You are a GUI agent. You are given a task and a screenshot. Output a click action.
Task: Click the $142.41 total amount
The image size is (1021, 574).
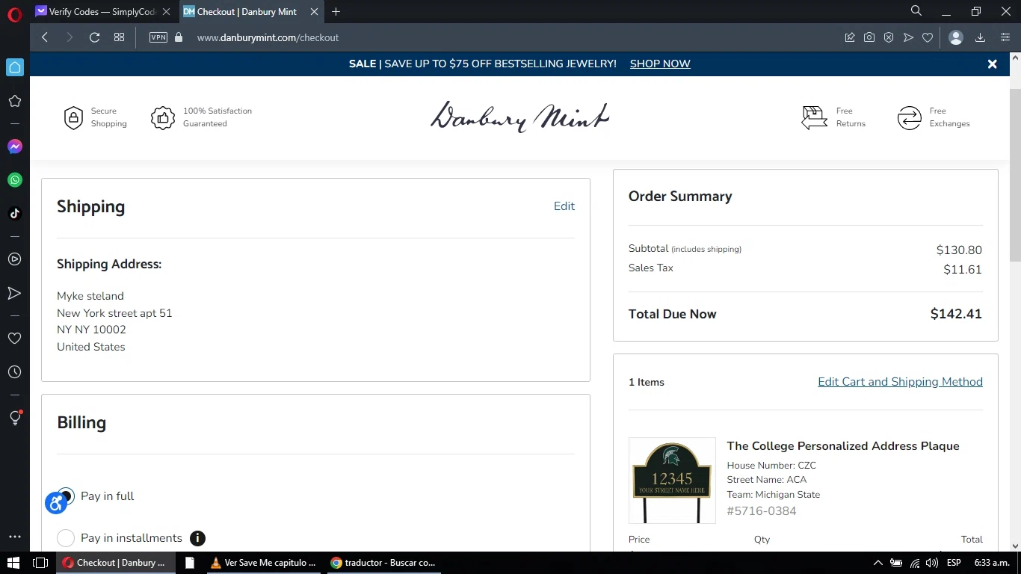click(x=956, y=314)
